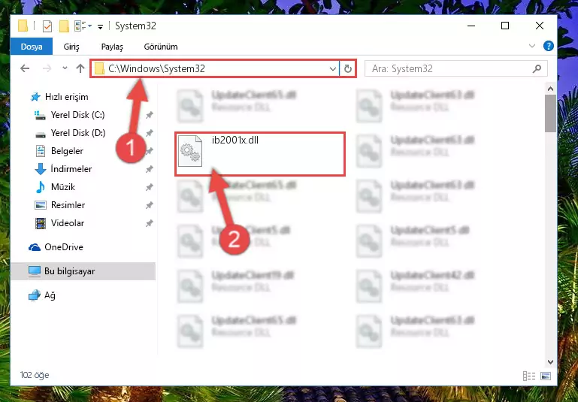Click the C:\Windows\System32 address bar
This screenshot has height=402, width=578.
[x=215, y=68]
